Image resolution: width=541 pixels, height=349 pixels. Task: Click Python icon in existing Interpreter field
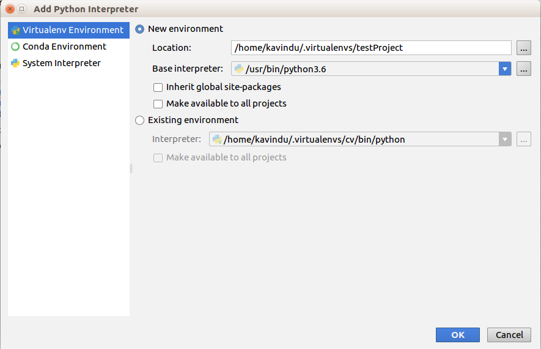click(217, 140)
